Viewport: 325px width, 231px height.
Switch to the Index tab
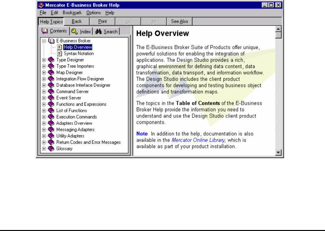pyautogui.click(x=81, y=31)
